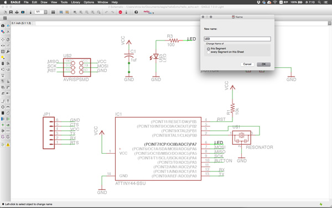Click OK in the Name dialog
This screenshot has width=332, height=208.
click(263, 64)
